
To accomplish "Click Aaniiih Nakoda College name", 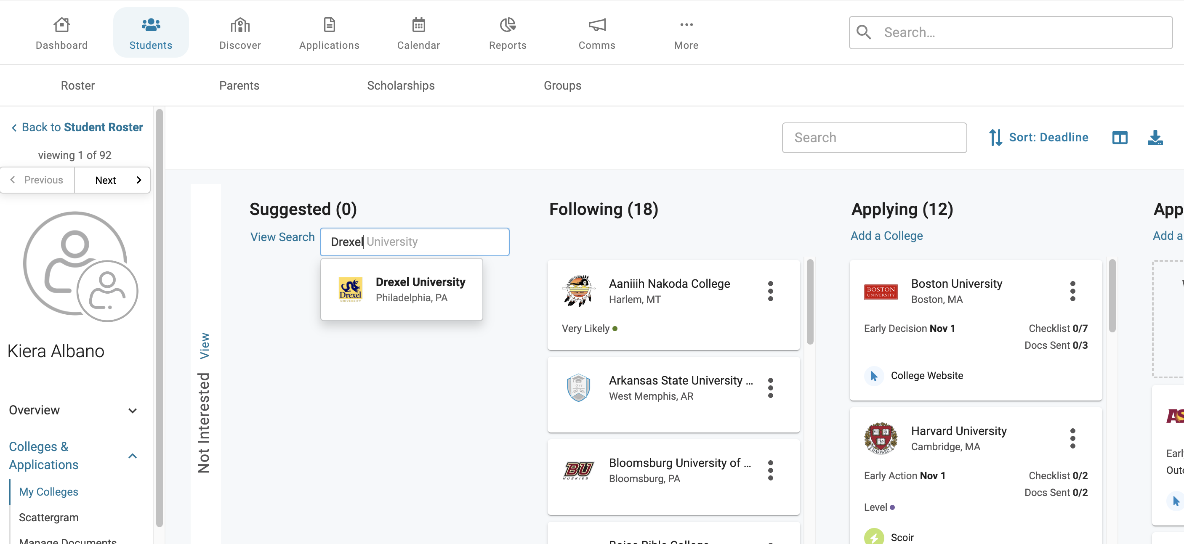I will pyautogui.click(x=669, y=284).
